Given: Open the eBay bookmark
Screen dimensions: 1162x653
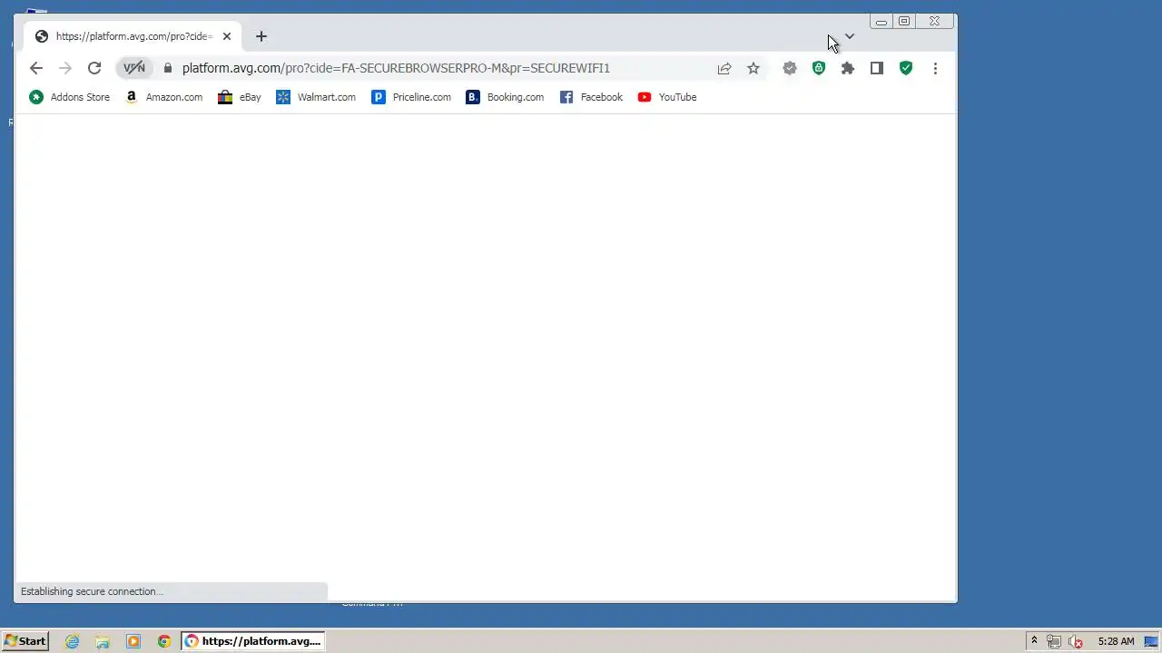Looking at the screenshot, I should point(240,97).
